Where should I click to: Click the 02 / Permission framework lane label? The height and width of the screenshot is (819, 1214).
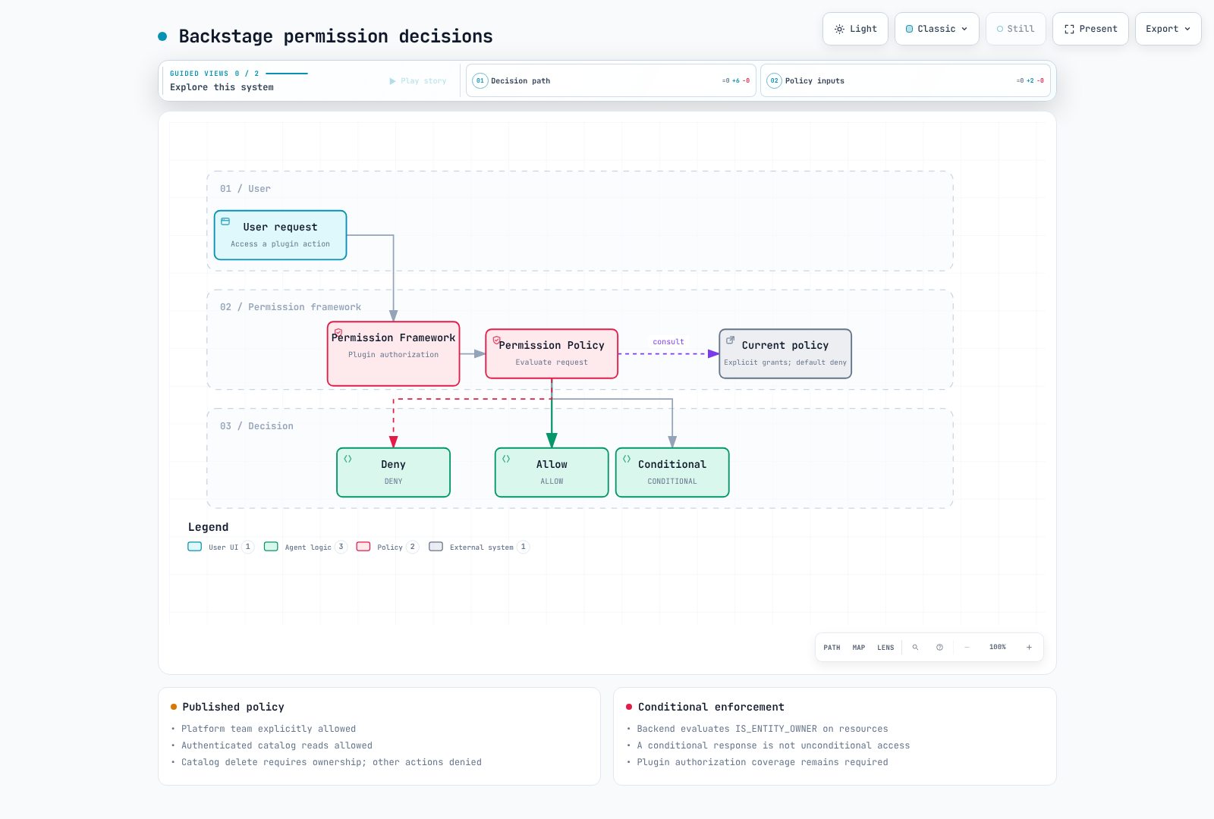(291, 307)
